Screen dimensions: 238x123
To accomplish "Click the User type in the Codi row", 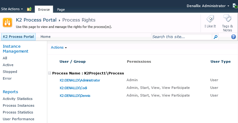I will pyautogui.click(x=214, y=88).
